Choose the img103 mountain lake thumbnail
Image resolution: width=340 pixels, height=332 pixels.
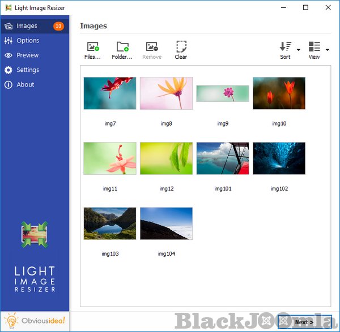pos(110,223)
